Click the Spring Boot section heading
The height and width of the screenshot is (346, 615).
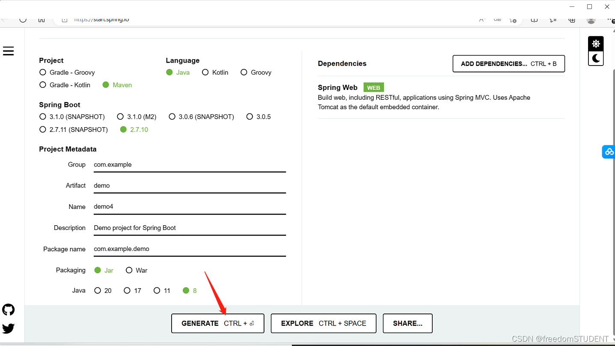pyautogui.click(x=59, y=104)
